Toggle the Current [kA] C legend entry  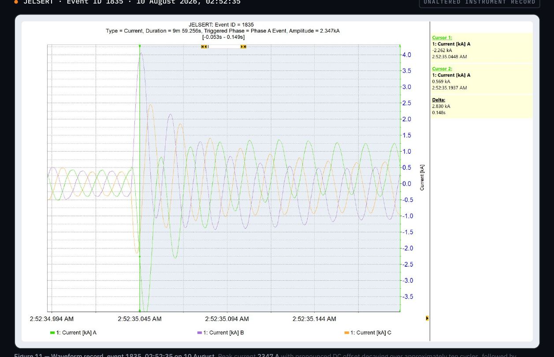368,333
